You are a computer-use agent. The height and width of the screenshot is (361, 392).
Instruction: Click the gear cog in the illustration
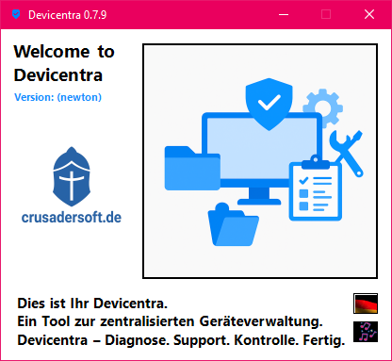[323, 107]
